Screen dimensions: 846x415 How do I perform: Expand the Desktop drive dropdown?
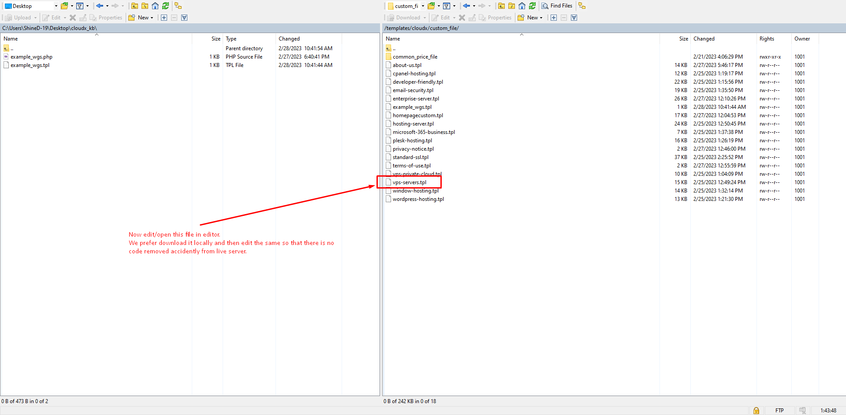[56, 6]
